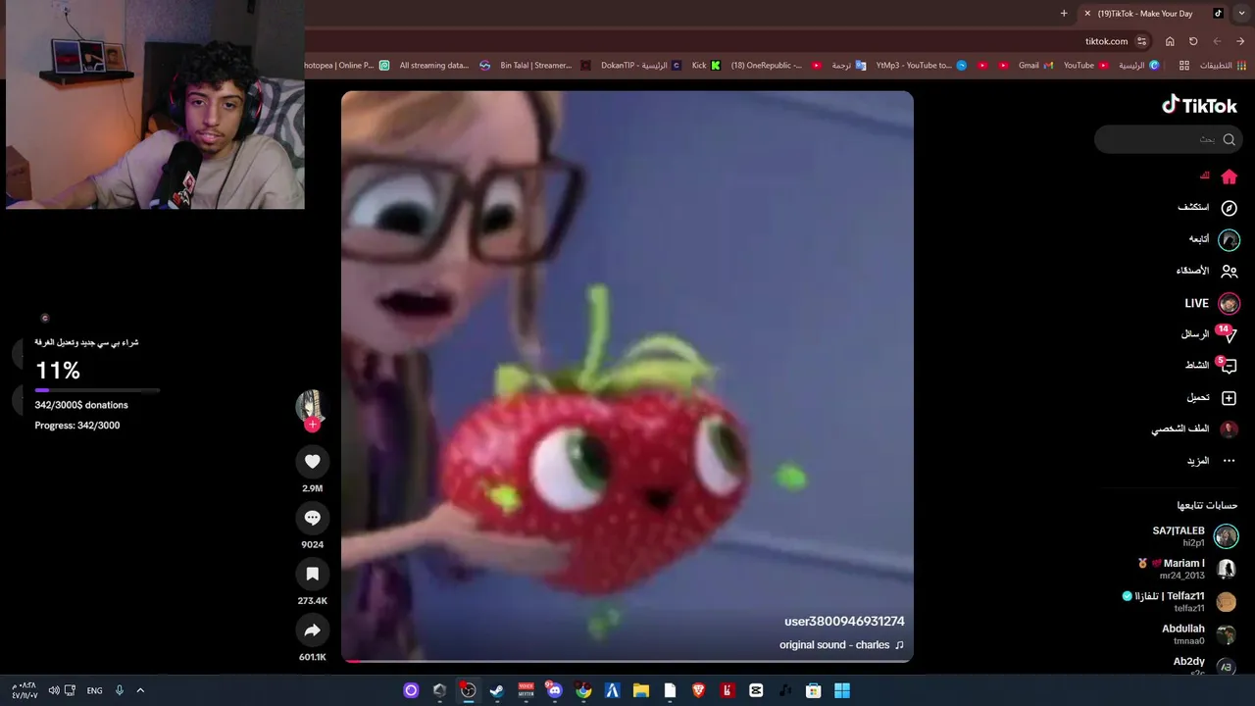The image size is (1255, 706).
Task: Open followed account SA7|TALEB
Action: click(1194, 535)
